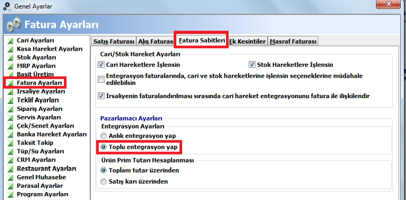The image size is (406, 200).
Task: Select Anlık entegrasyon yap radio option
Action: [103, 136]
